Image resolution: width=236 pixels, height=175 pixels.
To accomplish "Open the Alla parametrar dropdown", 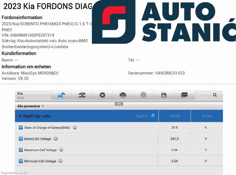I will click(30, 106).
